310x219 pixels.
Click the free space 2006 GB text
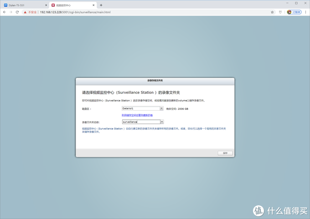point(177,109)
